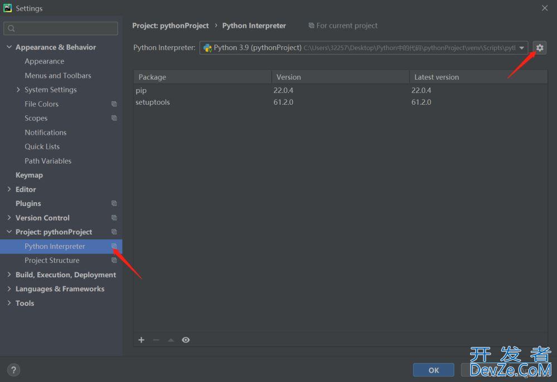The image size is (557, 382).
Task: Click the icon beside For current project
Action: click(311, 26)
